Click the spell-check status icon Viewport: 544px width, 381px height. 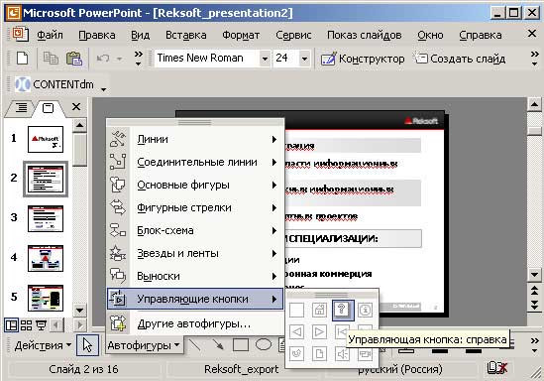(497, 368)
